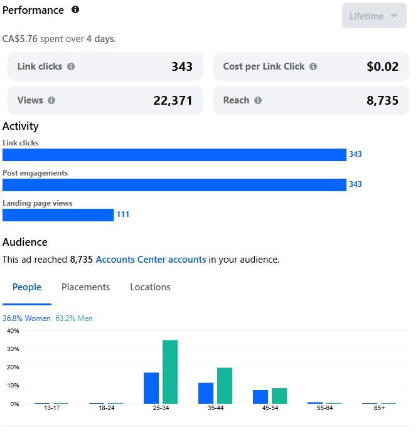418x442 pixels.
Task: Open the Lifetime date range dropdown
Action: [374, 16]
